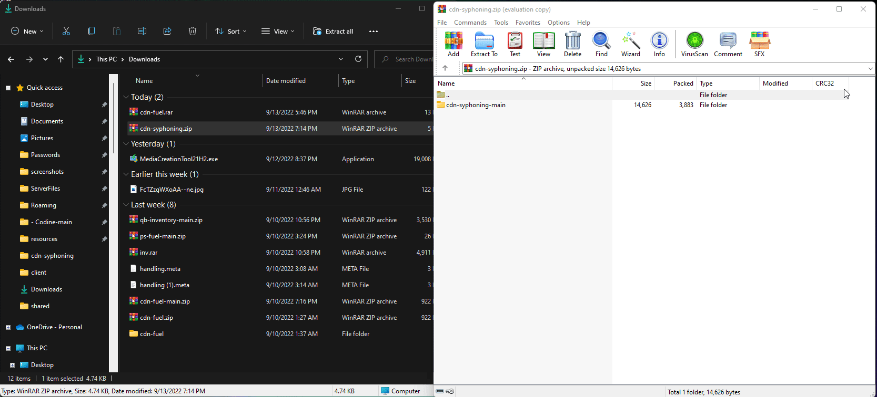Go back in File Explorer
The image size is (877, 397).
click(11, 59)
